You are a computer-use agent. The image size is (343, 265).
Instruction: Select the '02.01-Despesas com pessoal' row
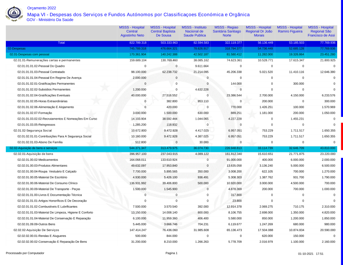coord(29,55)
